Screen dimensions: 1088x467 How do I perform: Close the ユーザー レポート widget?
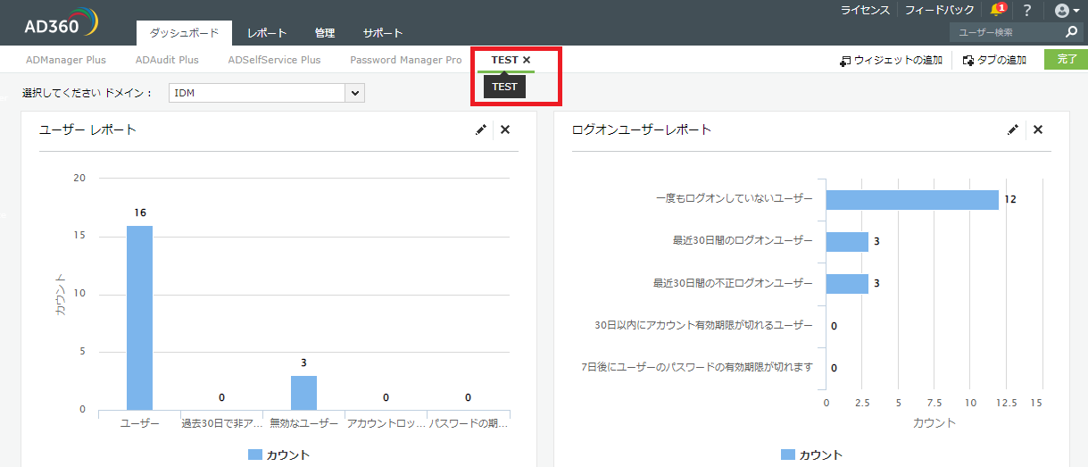pos(505,129)
